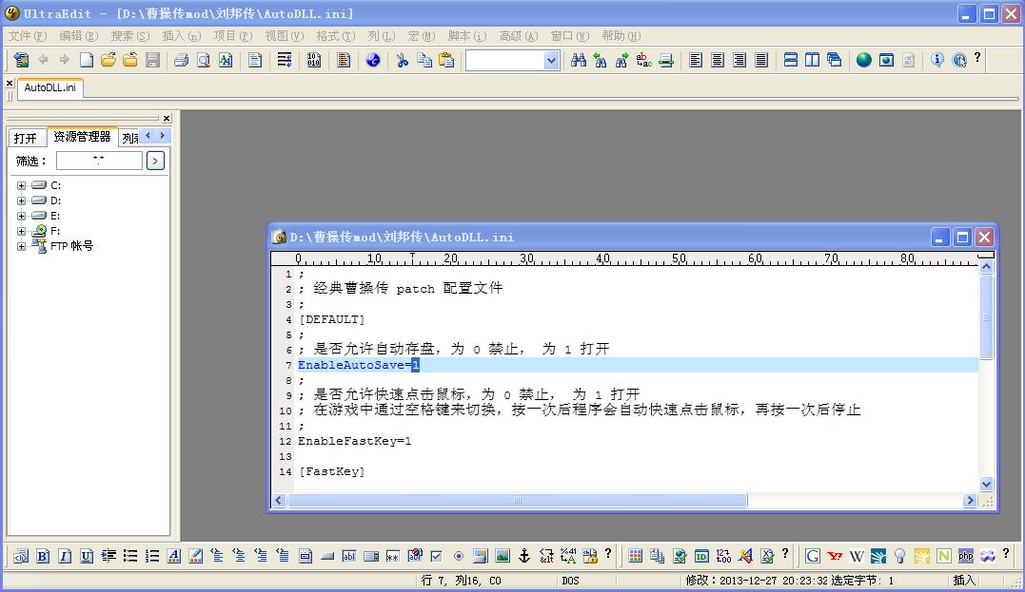The width and height of the screenshot is (1025, 592).
Task: Click the binoculars find icon
Action: coord(578,60)
